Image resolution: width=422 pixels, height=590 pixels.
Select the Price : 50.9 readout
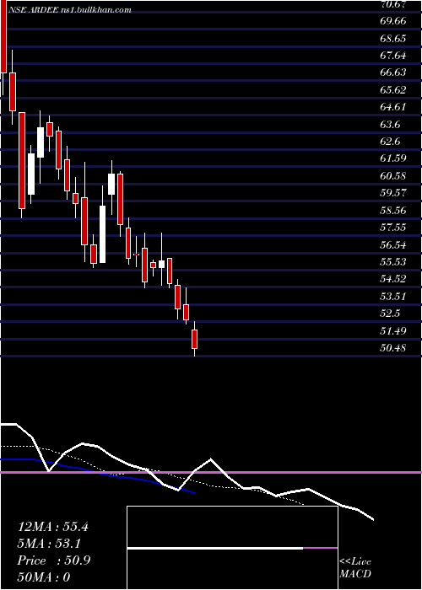click(x=54, y=560)
